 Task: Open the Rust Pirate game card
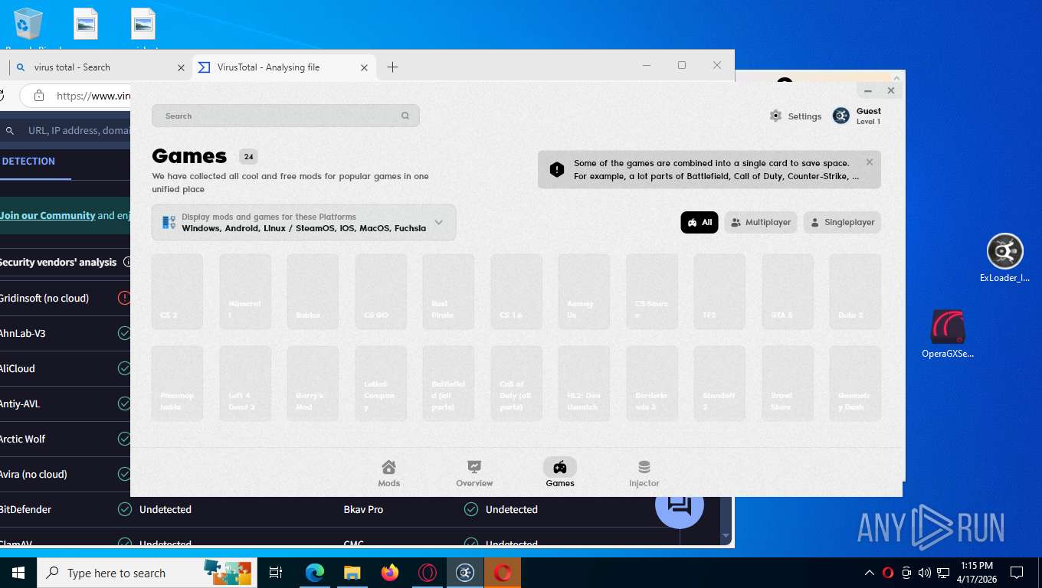point(448,292)
